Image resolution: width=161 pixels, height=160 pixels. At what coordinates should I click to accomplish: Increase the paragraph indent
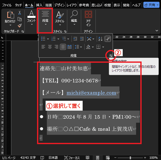click(x=82, y=39)
